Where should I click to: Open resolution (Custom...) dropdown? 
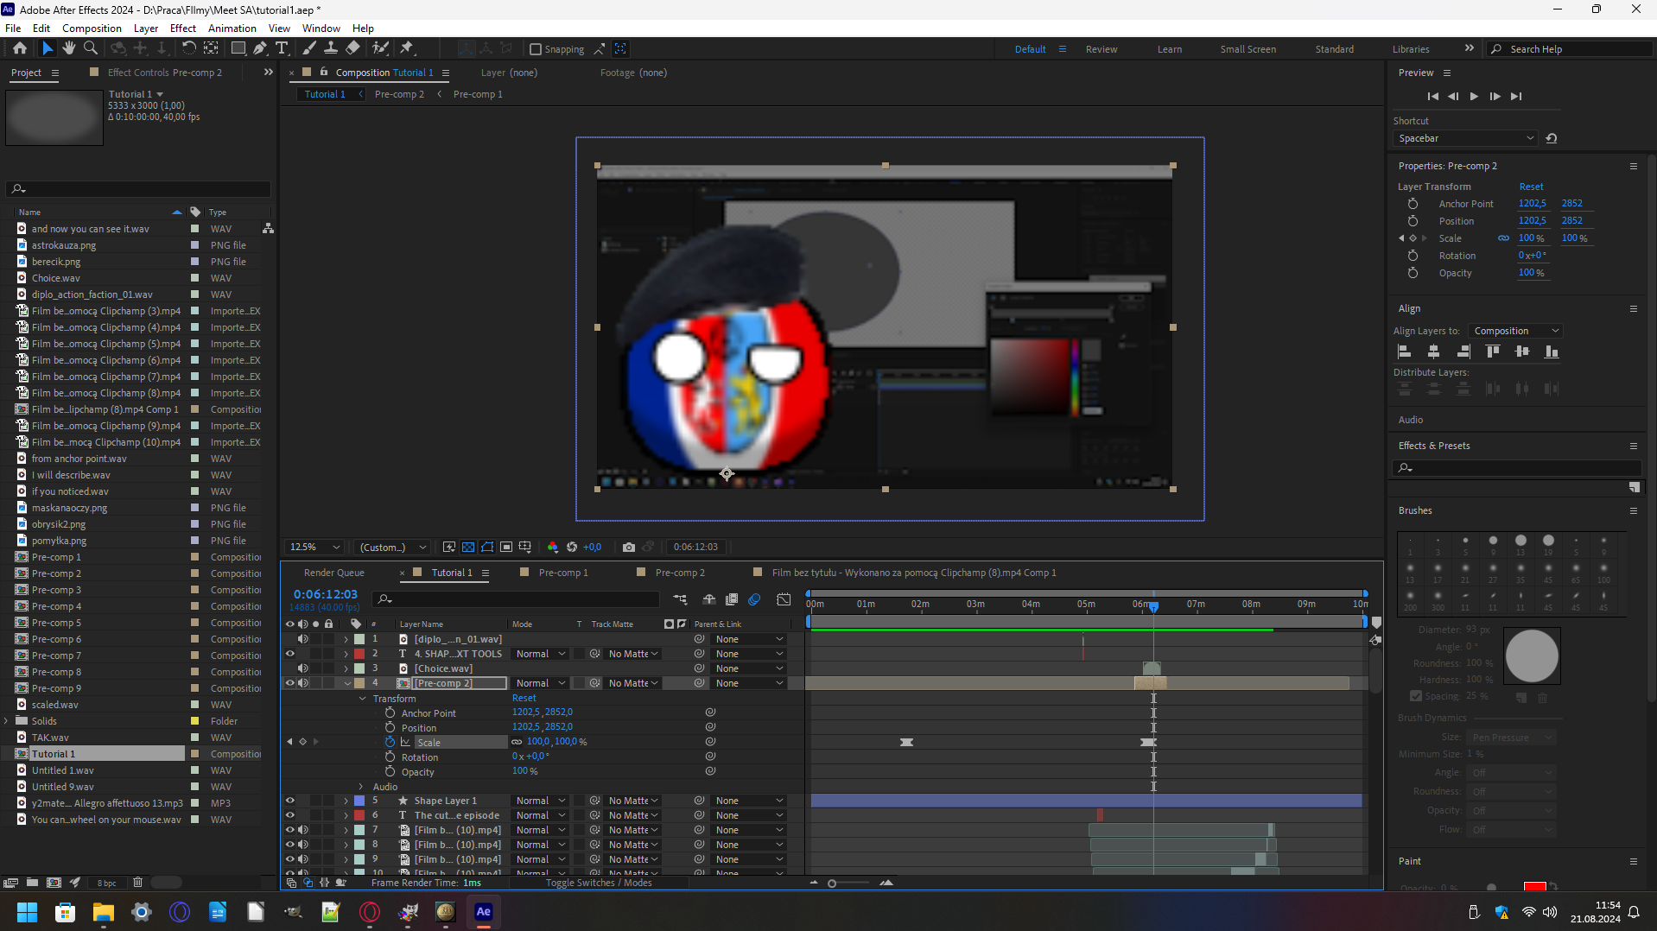click(393, 547)
